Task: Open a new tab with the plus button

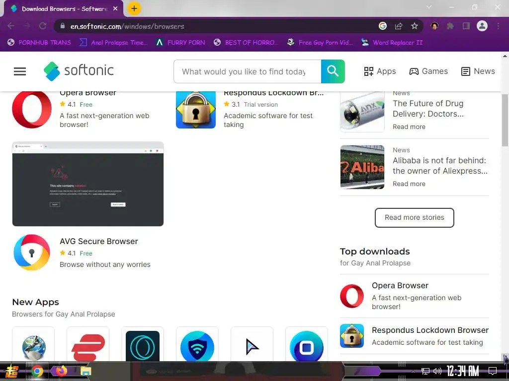Action: pyautogui.click(x=134, y=8)
